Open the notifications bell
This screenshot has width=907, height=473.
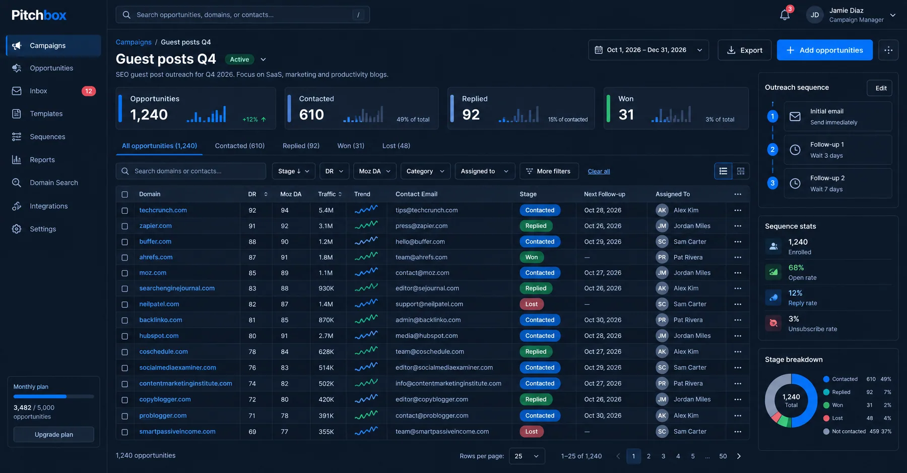pyautogui.click(x=785, y=15)
